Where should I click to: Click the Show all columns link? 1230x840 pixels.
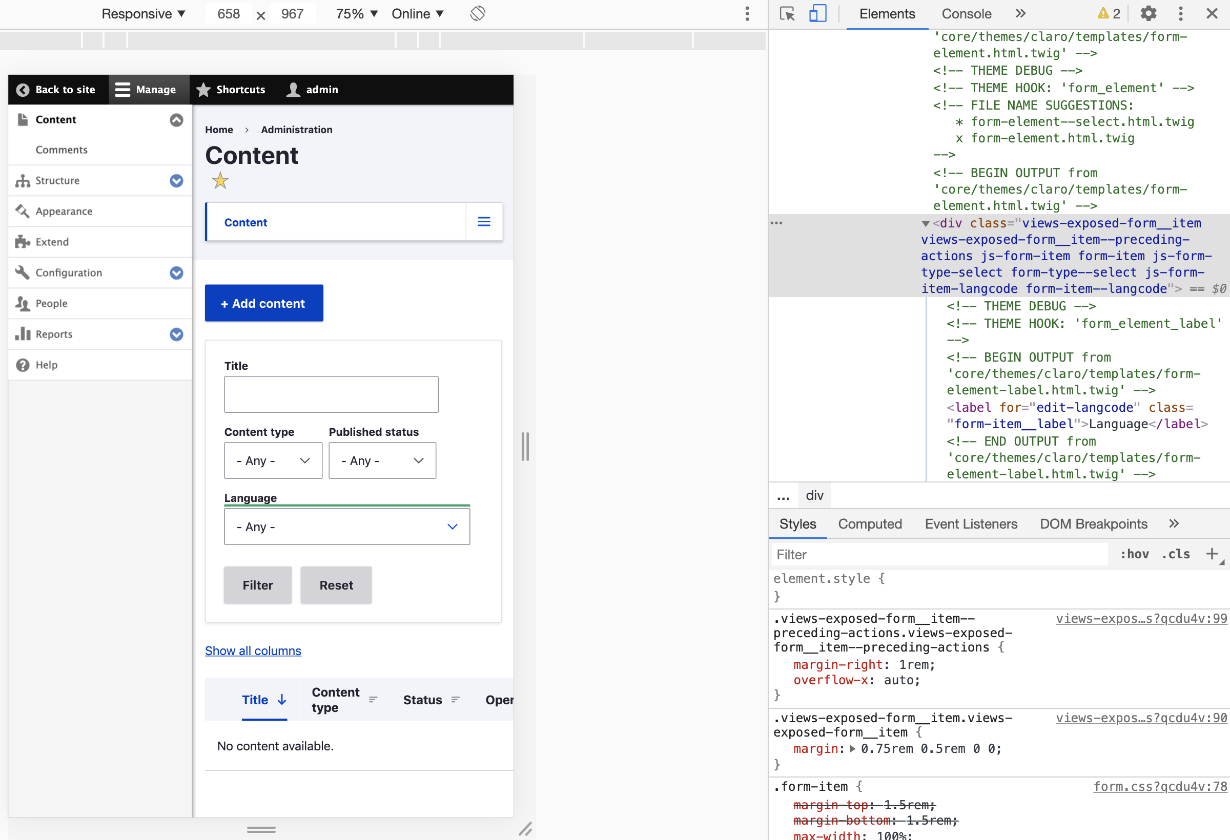(x=253, y=650)
